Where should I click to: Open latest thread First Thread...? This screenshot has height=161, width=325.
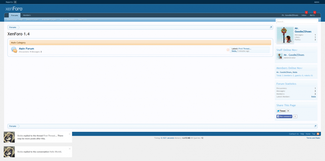pyautogui.click(x=245, y=49)
